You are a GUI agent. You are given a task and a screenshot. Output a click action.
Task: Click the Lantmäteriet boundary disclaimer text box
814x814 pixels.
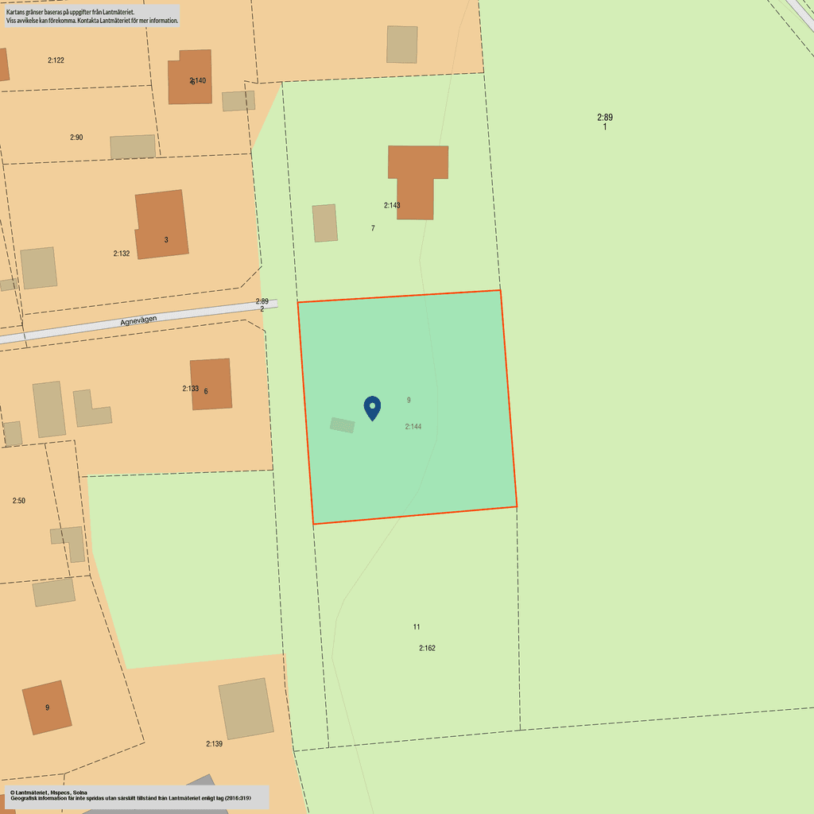coord(92,16)
